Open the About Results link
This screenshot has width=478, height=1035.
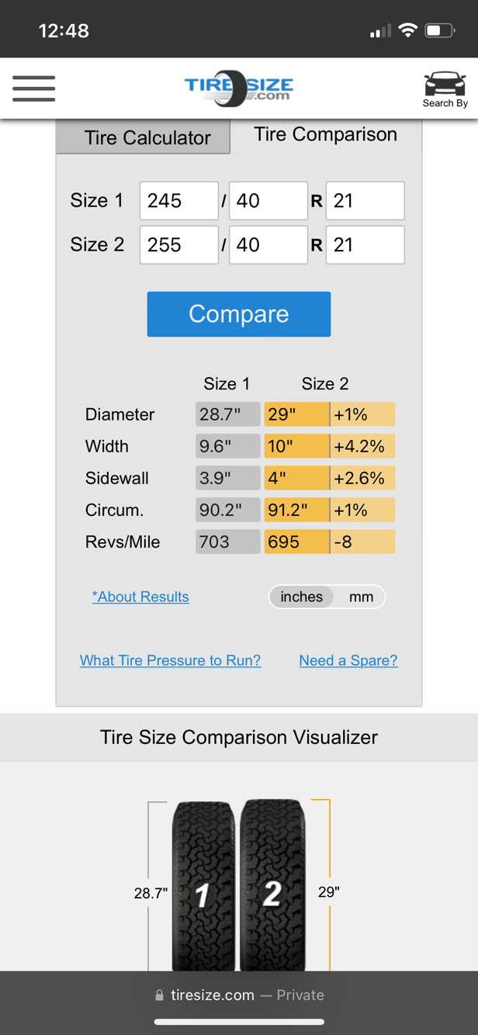click(140, 597)
